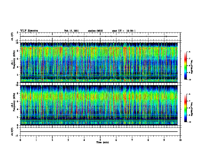
Task: Click the '3' minute tick label
Action: tap(68, 140)
